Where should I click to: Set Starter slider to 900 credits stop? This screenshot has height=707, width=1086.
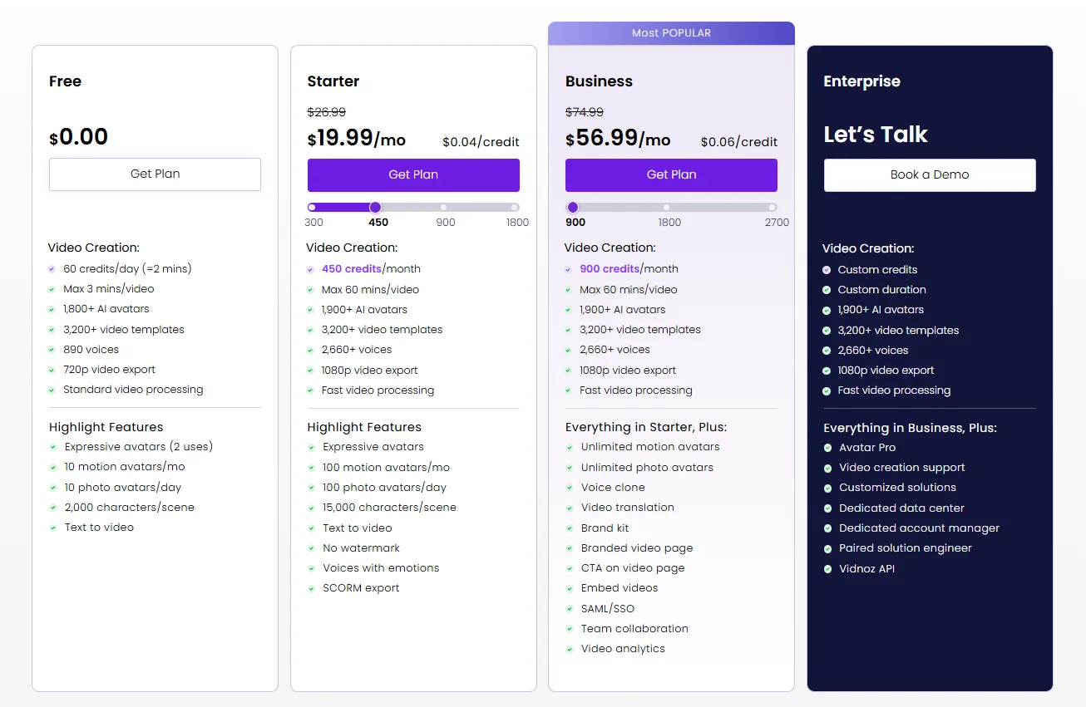(444, 208)
